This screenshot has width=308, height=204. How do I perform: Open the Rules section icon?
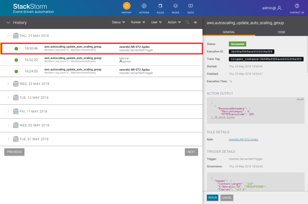160,6
